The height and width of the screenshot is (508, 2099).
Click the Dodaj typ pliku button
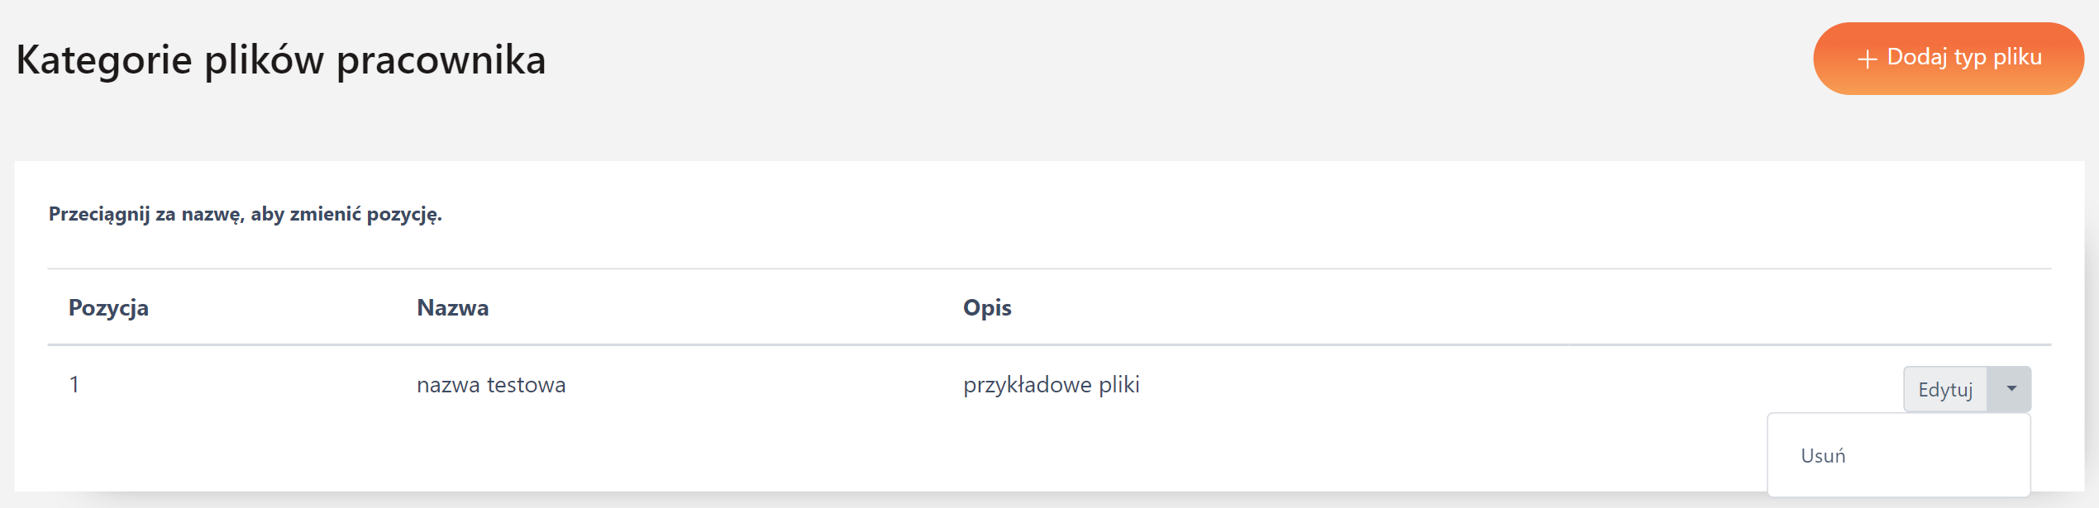coord(1948,59)
